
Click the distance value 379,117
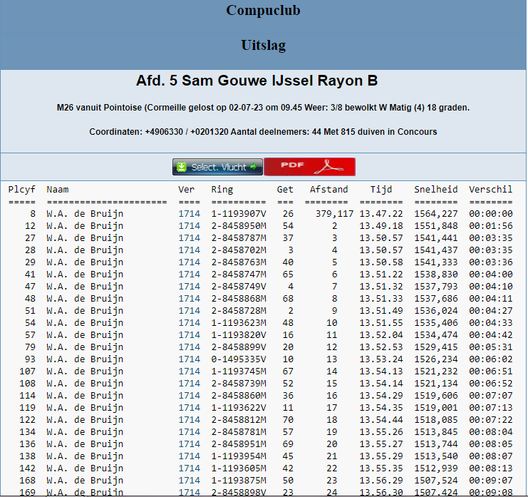click(x=334, y=214)
